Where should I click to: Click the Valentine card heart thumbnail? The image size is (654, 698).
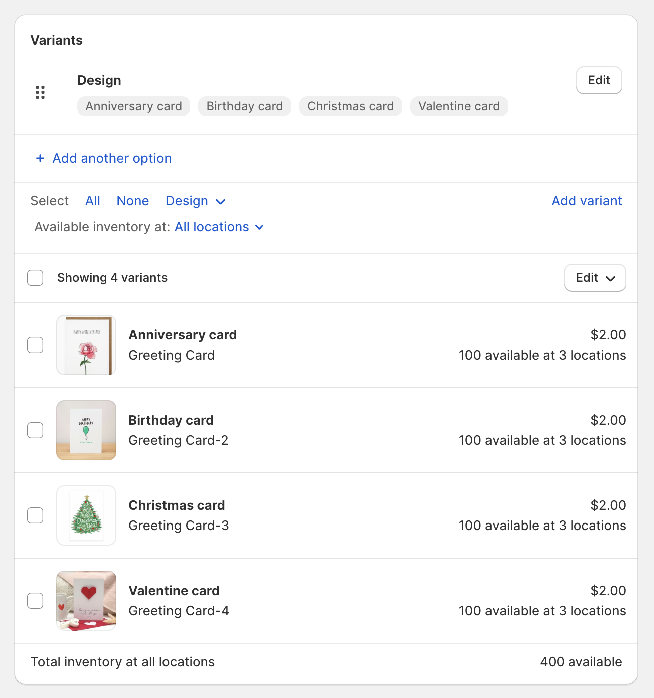(x=86, y=601)
